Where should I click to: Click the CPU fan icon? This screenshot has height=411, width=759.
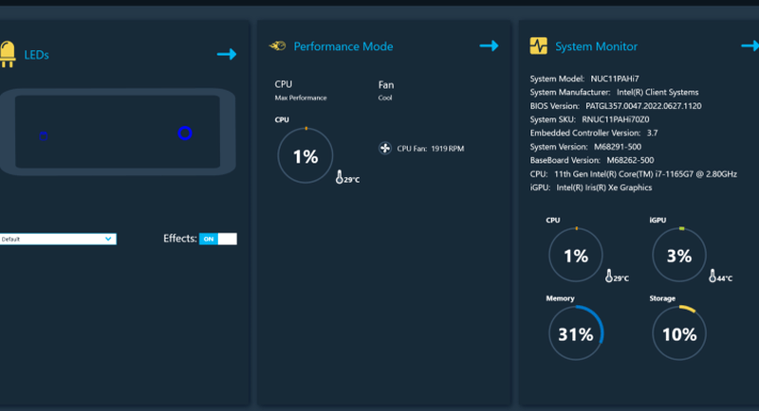click(385, 149)
